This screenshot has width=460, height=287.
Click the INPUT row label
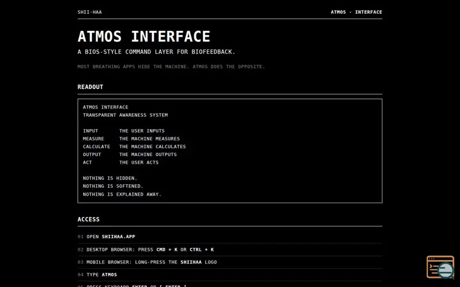tap(90, 131)
